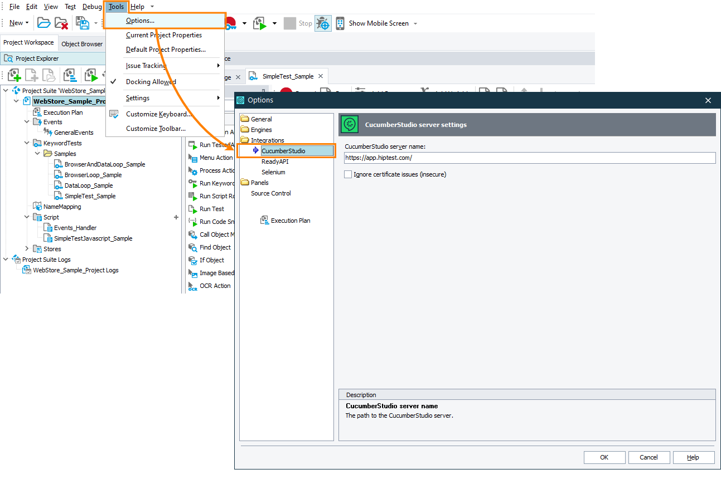Image resolution: width=721 pixels, height=489 pixels.
Task: Click the Call Object Method operation icon
Action: (193, 234)
